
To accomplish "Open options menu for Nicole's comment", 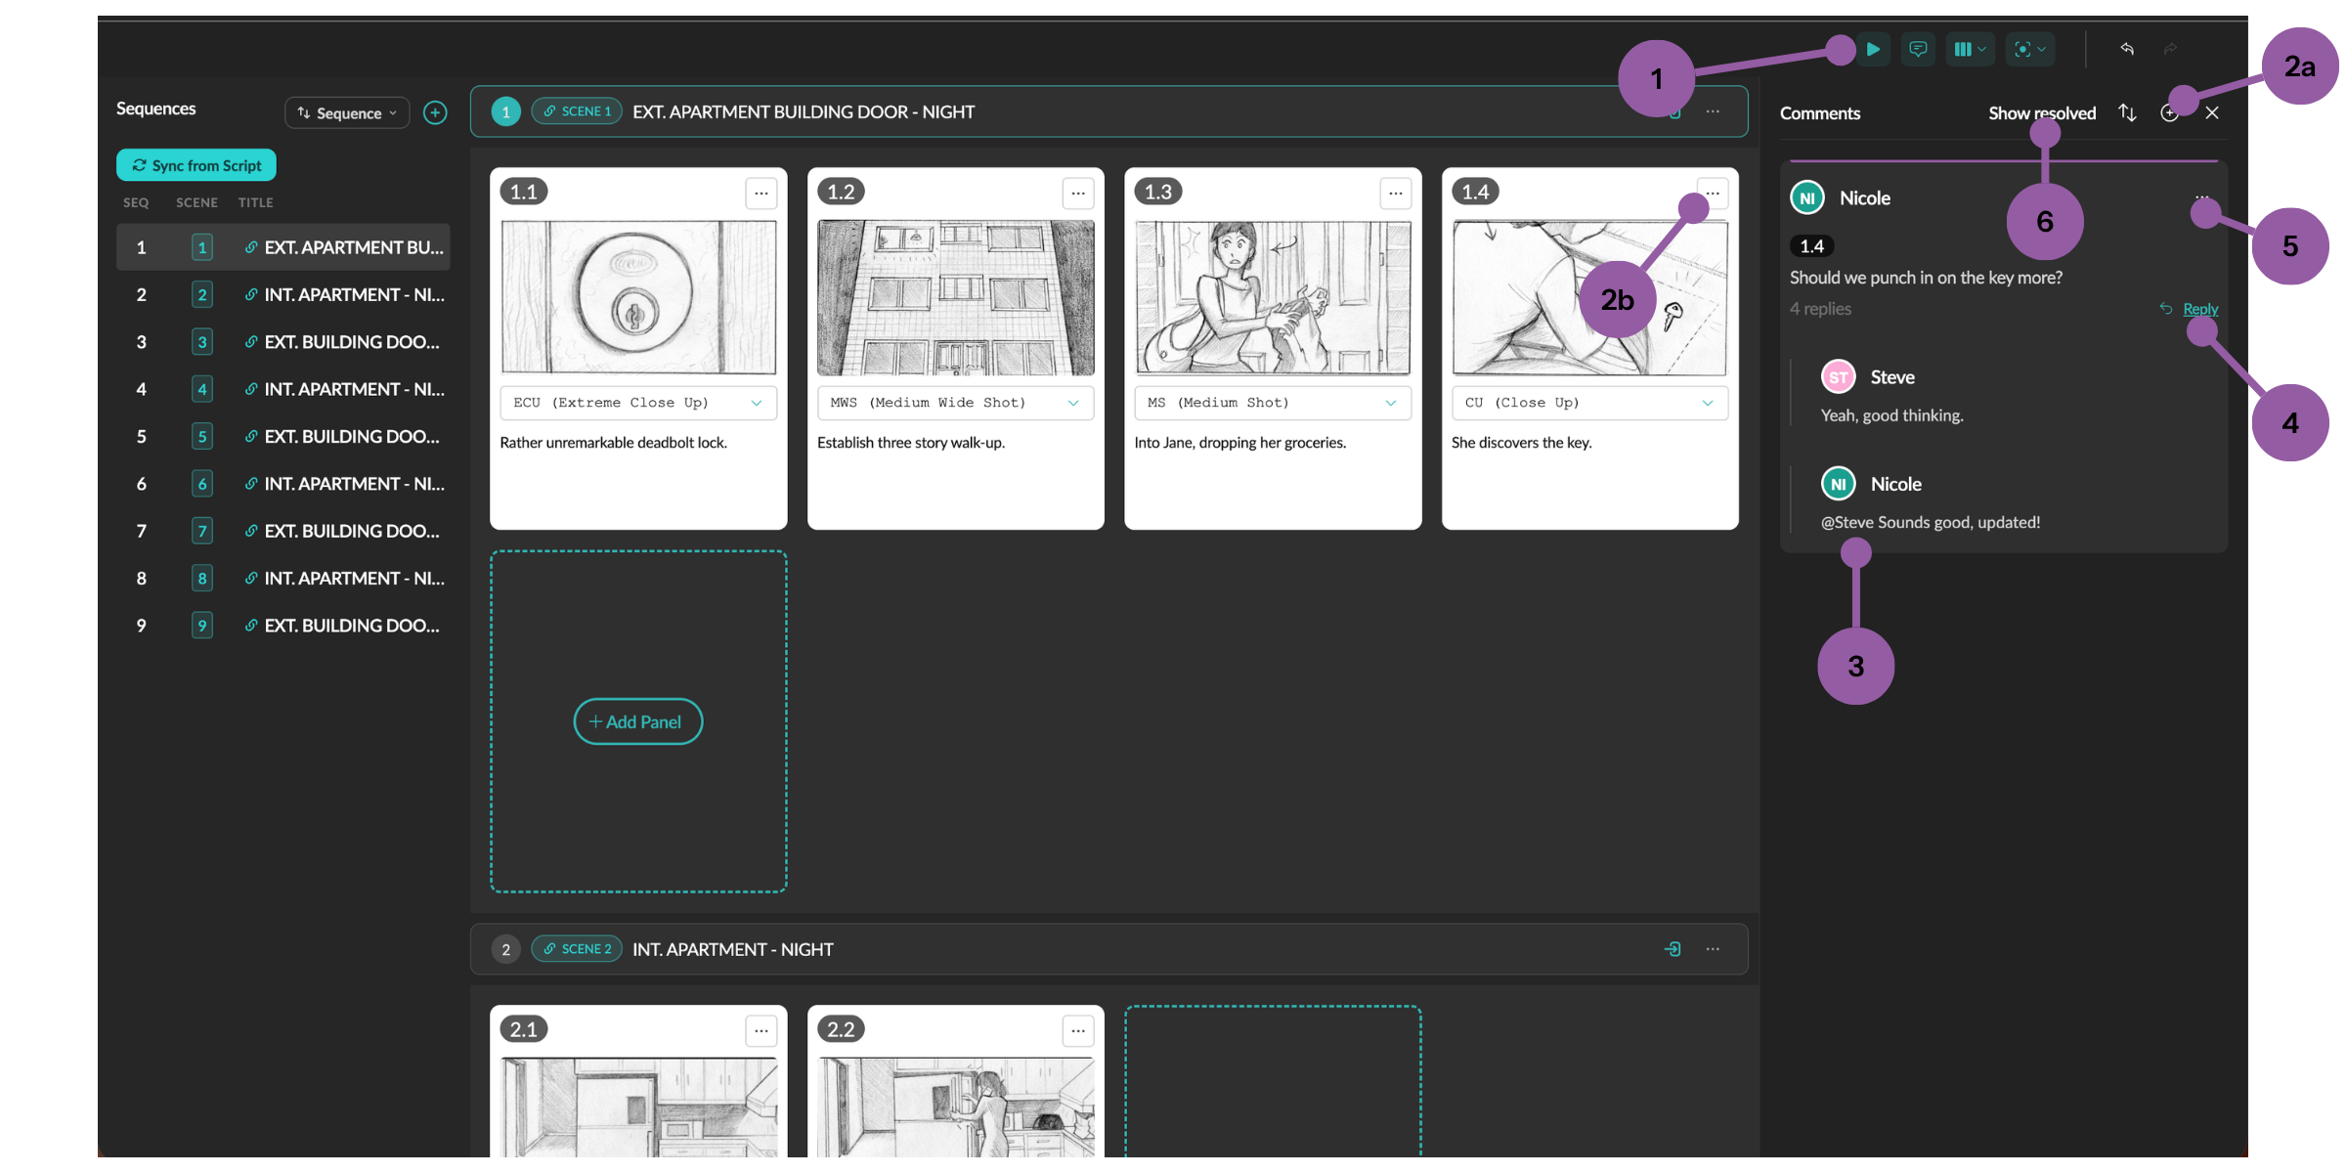I will click(2201, 197).
